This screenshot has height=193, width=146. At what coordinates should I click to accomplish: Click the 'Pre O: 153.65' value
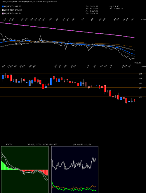click(92, 6)
